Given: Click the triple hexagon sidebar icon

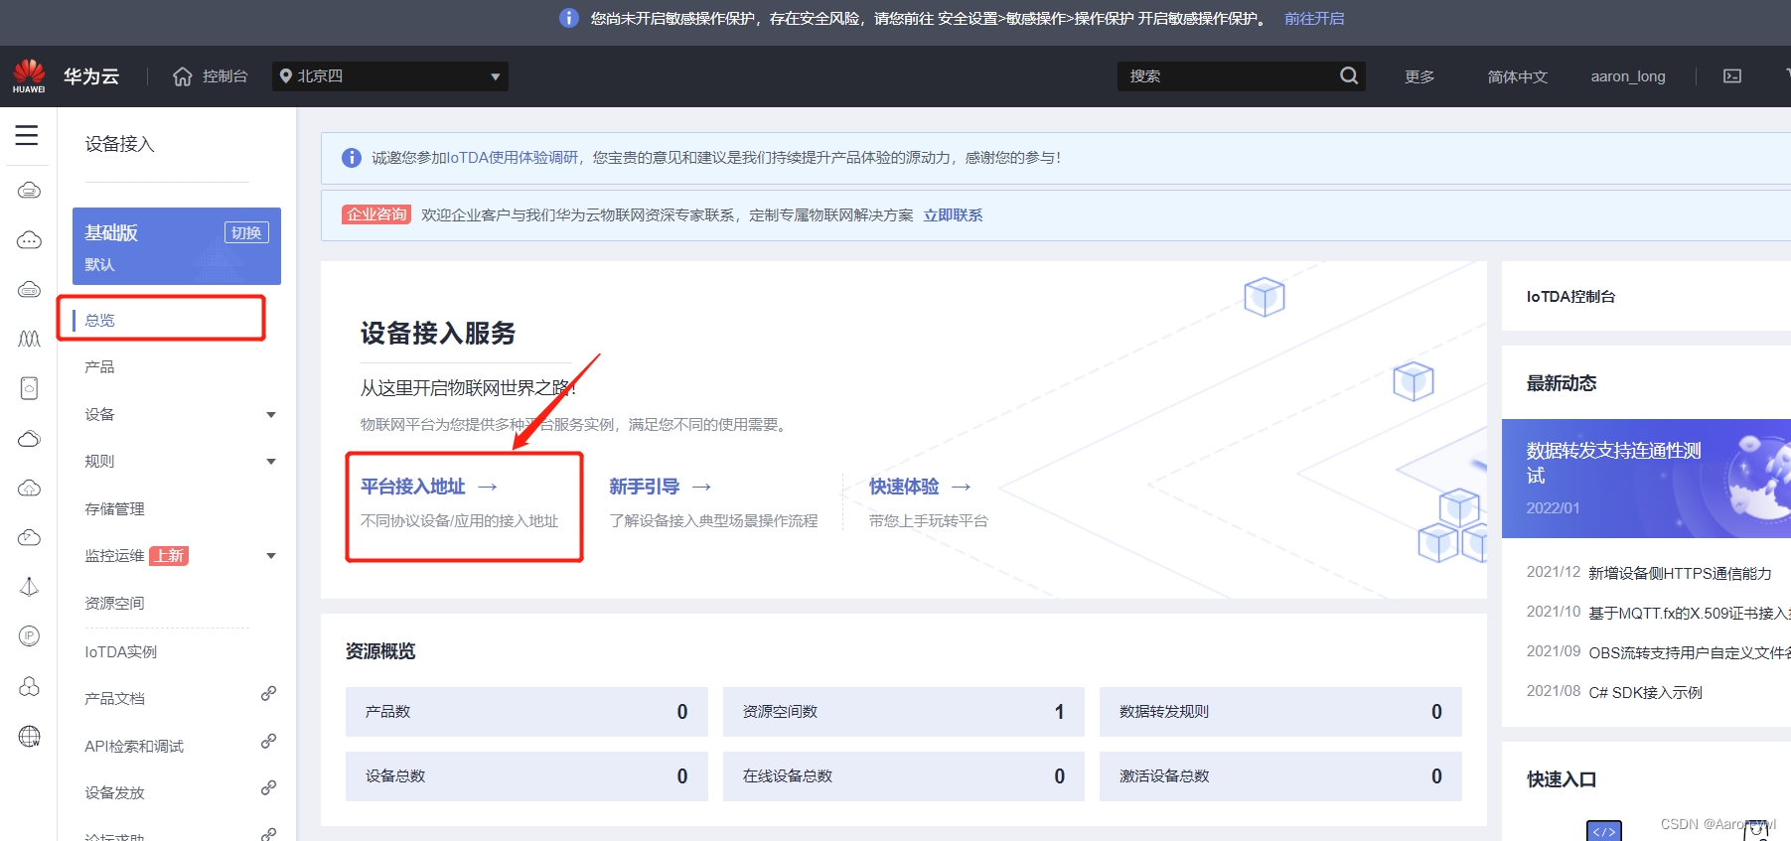Looking at the screenshot, I should (29, 686).
